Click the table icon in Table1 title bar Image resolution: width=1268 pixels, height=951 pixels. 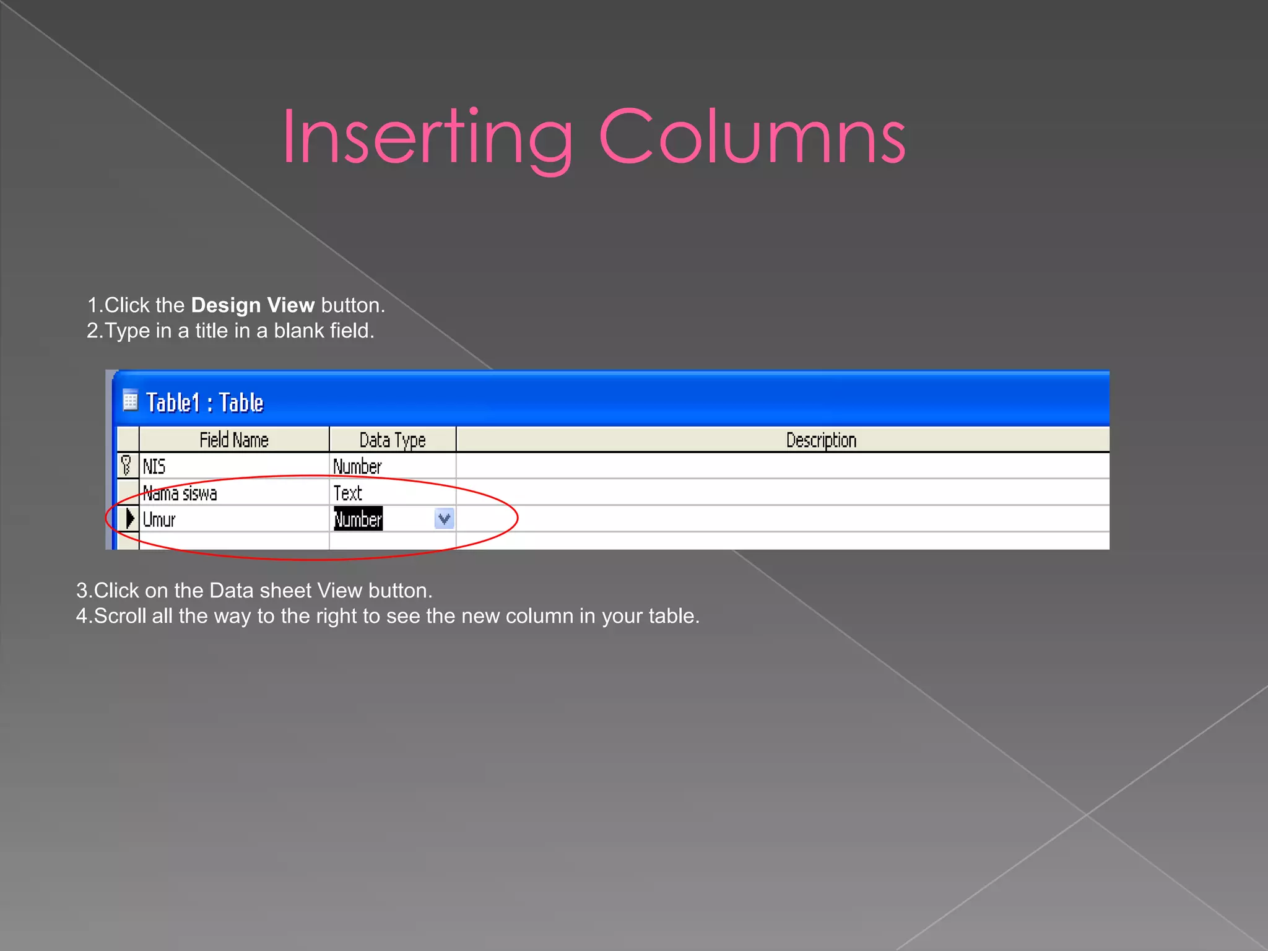tap(130, 401)
